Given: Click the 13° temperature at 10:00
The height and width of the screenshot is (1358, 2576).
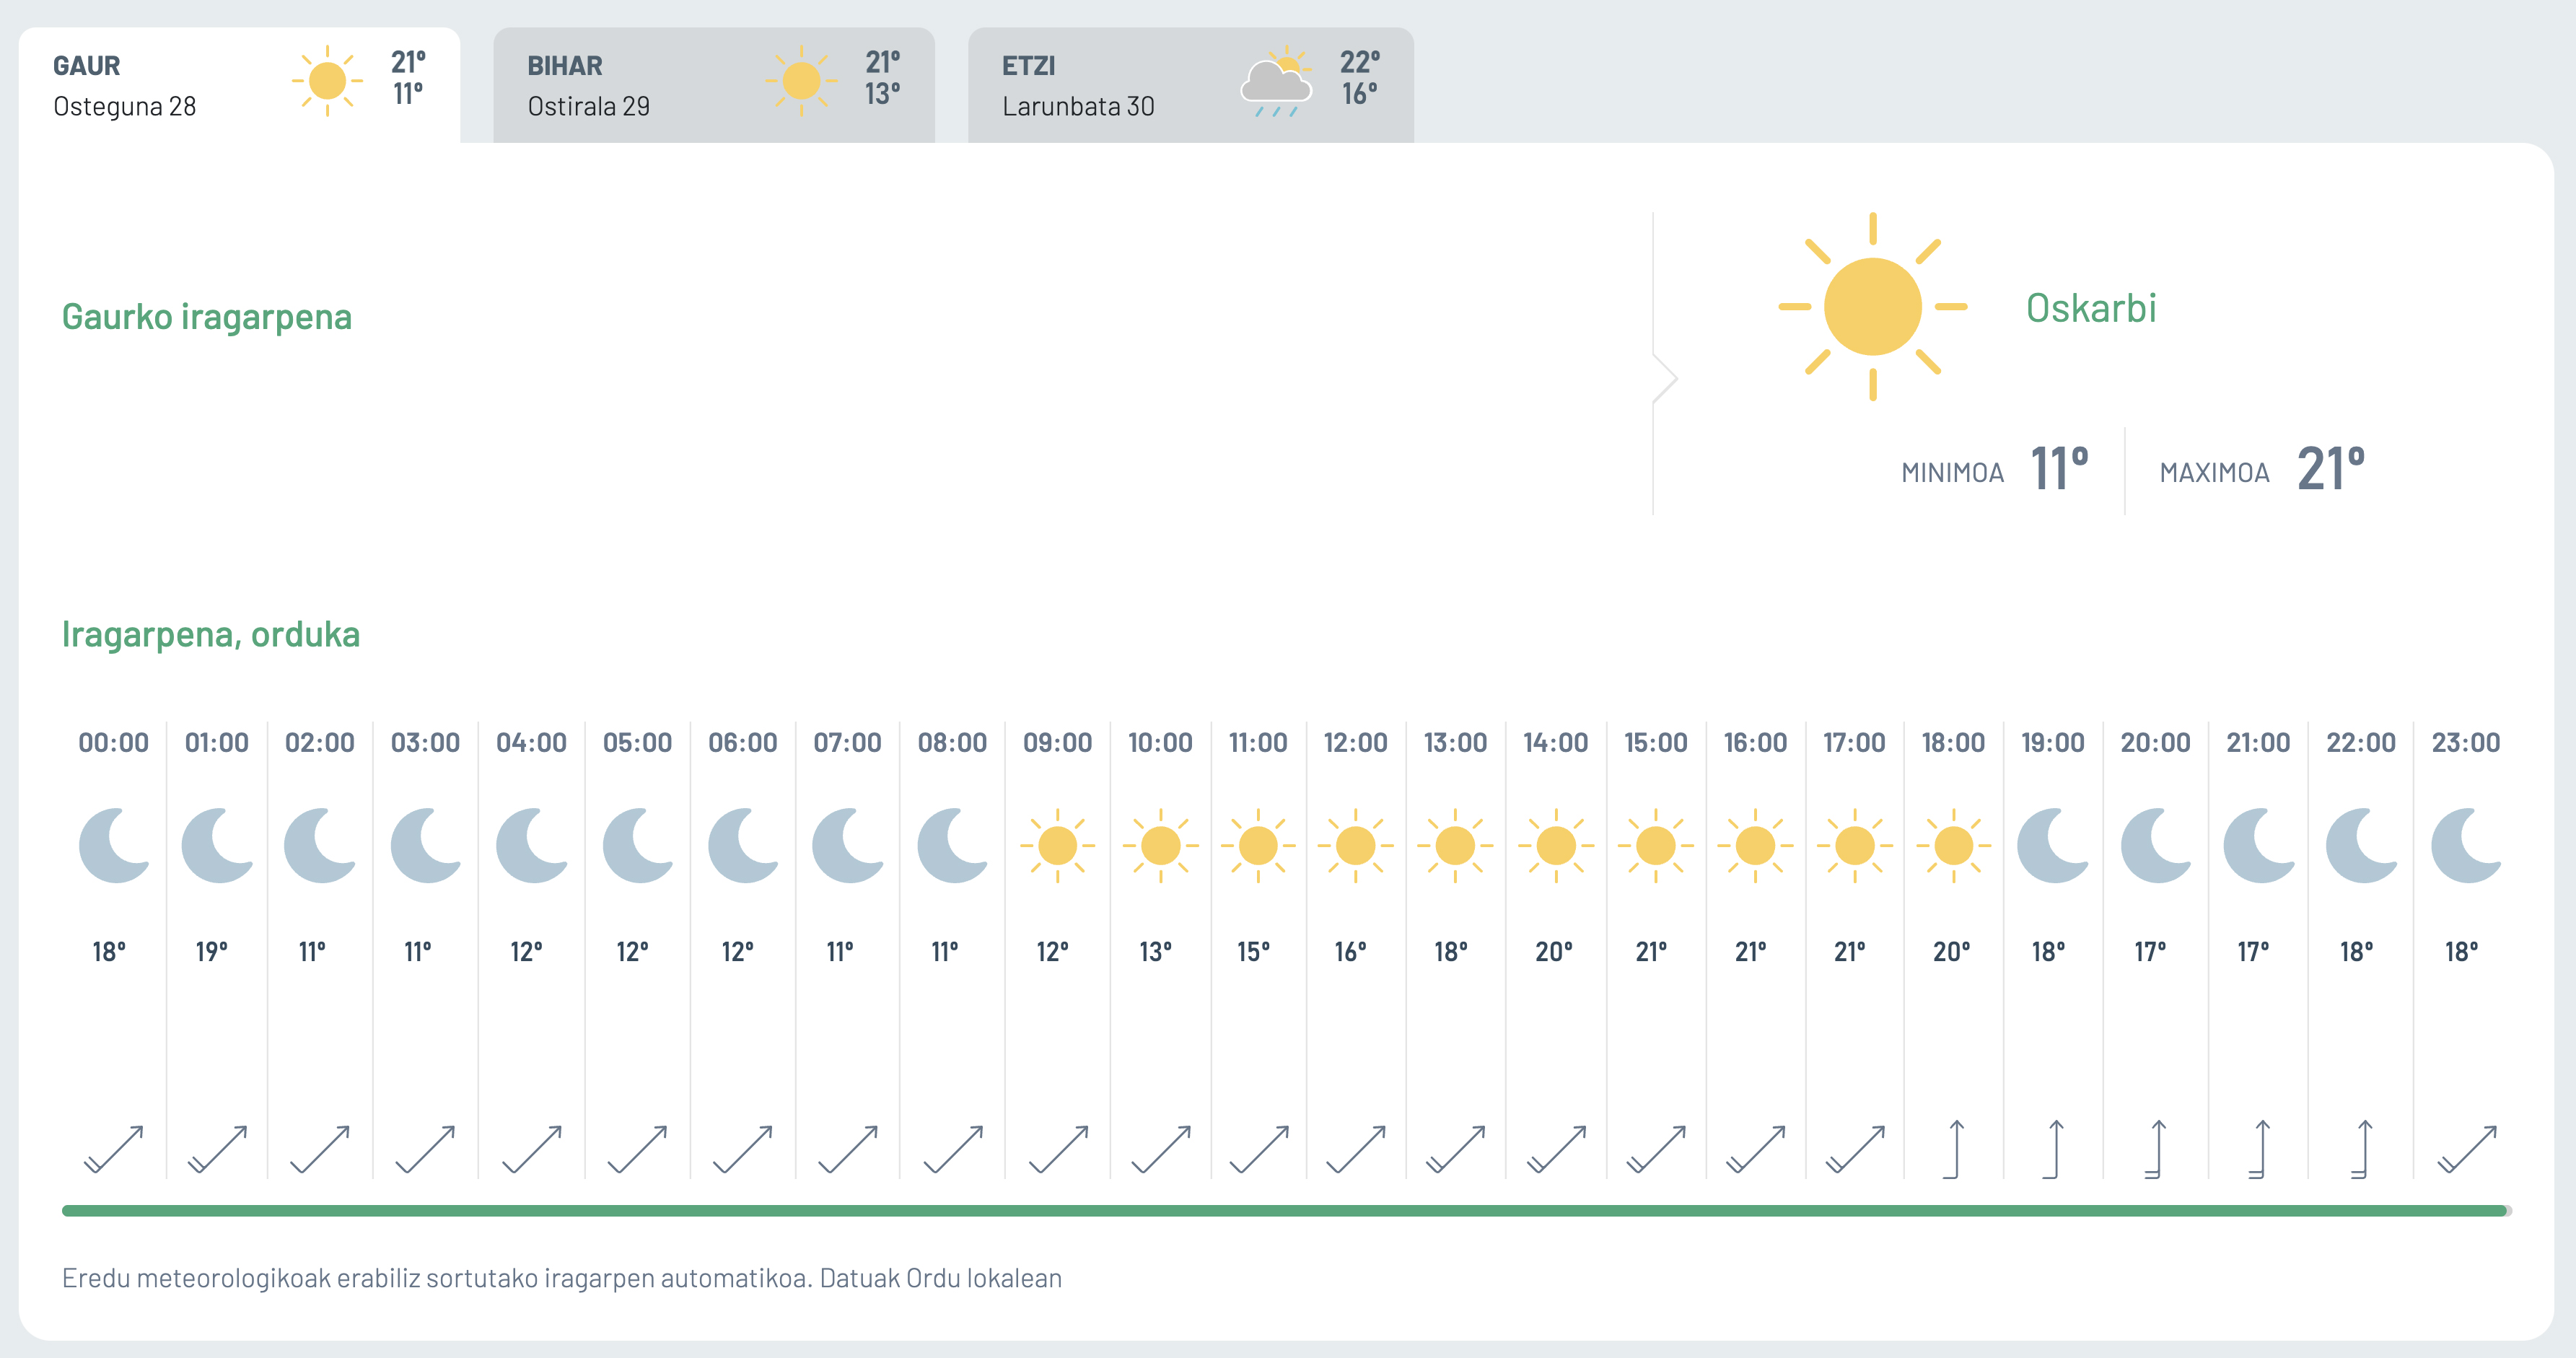Looking at the screenshot, I should pyautogui.click(x=1155, y=951).
